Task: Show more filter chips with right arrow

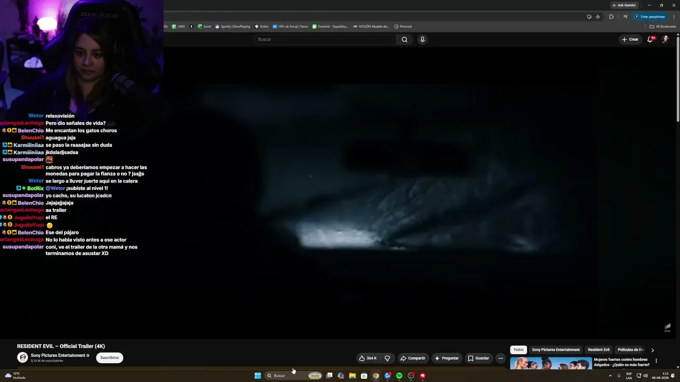Action: 652,350
